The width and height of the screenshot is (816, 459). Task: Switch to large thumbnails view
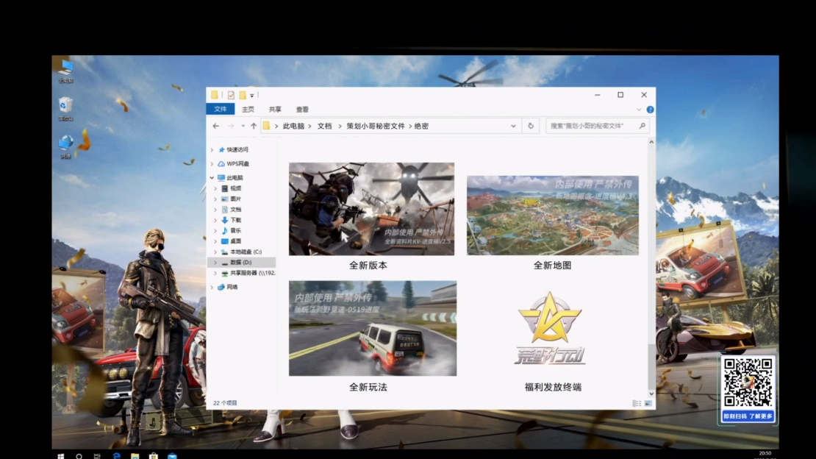pos(648,403)
